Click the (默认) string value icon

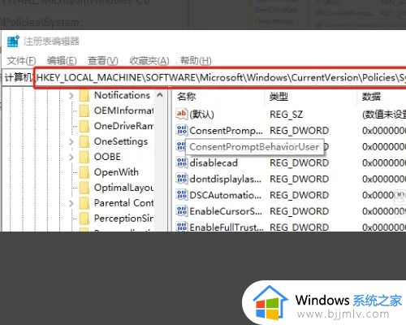point(181,114)
